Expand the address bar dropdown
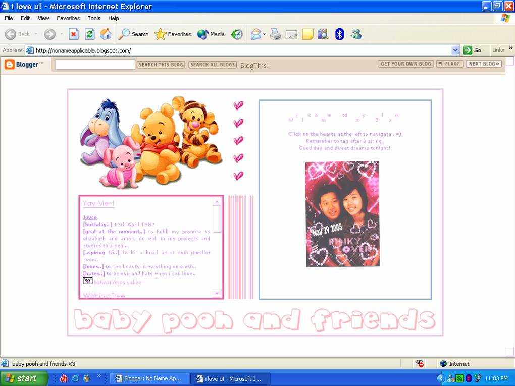Image resolution: width=515 pixels, height=386 pixels. [x=455, y=50]
